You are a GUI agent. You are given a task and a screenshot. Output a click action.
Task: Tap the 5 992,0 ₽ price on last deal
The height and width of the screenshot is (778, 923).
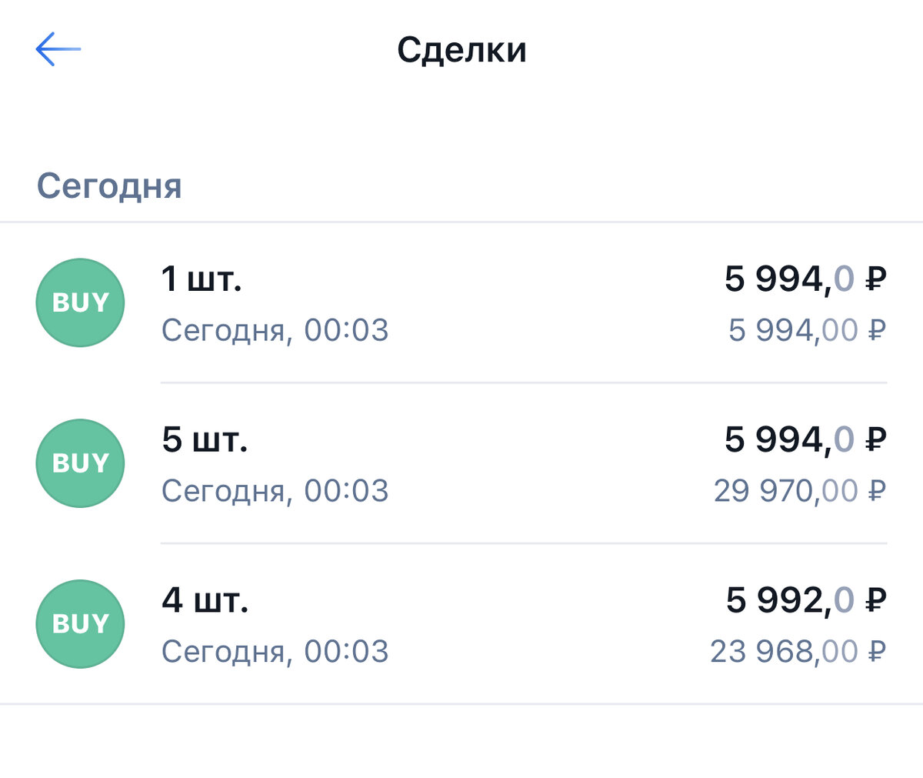(x=805, y=601)
